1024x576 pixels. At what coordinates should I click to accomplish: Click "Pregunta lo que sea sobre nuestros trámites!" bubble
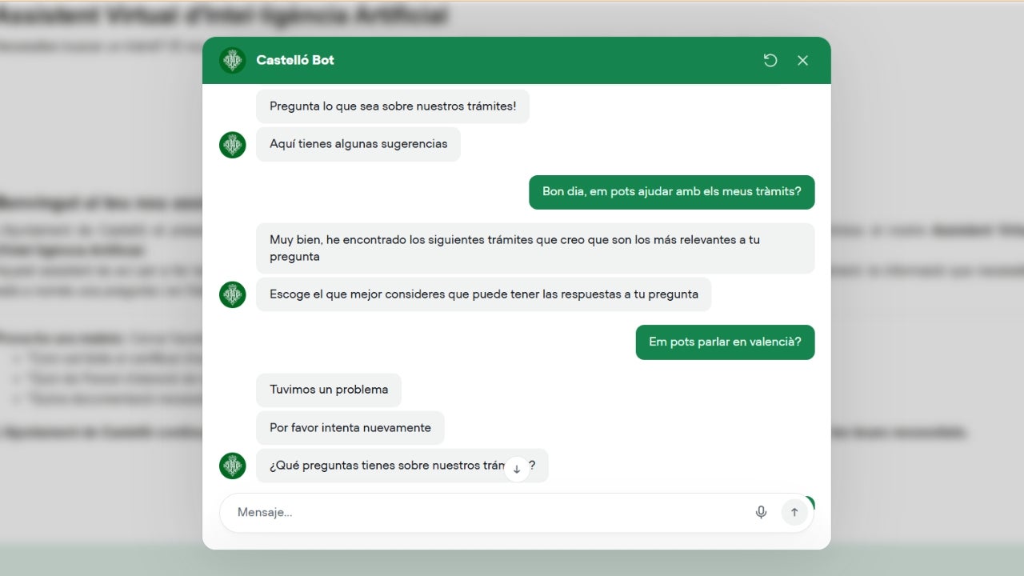coord(392,106)
